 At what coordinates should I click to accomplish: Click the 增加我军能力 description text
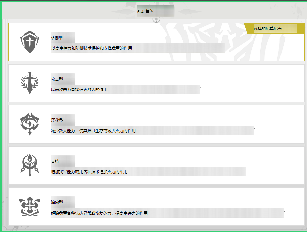[89, 172]
